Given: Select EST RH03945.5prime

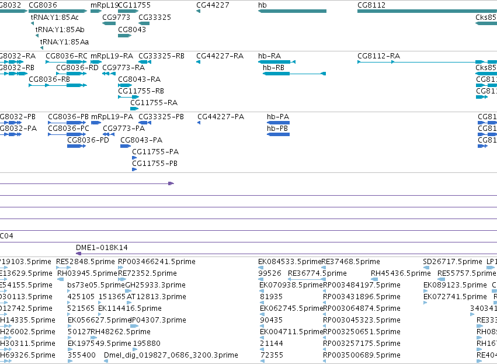Looking at the screenshot, I should (87, 273).
